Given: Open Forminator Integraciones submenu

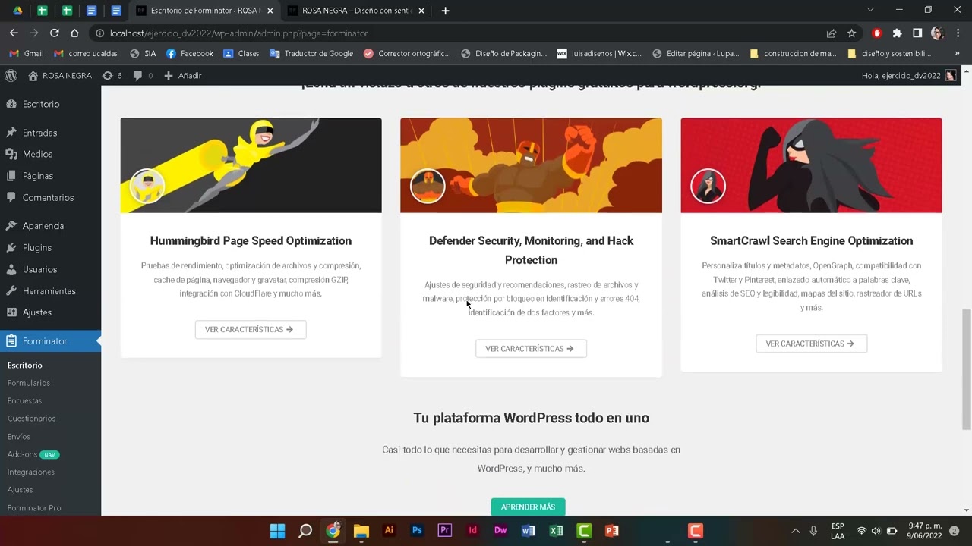Looking at the screenshot, I should pos(31,472).
